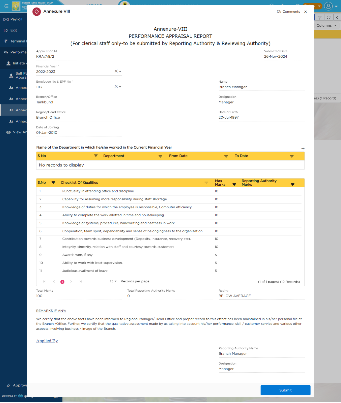Click the Applied By link
The image size is (341, 403).
(x=47, y=341)
